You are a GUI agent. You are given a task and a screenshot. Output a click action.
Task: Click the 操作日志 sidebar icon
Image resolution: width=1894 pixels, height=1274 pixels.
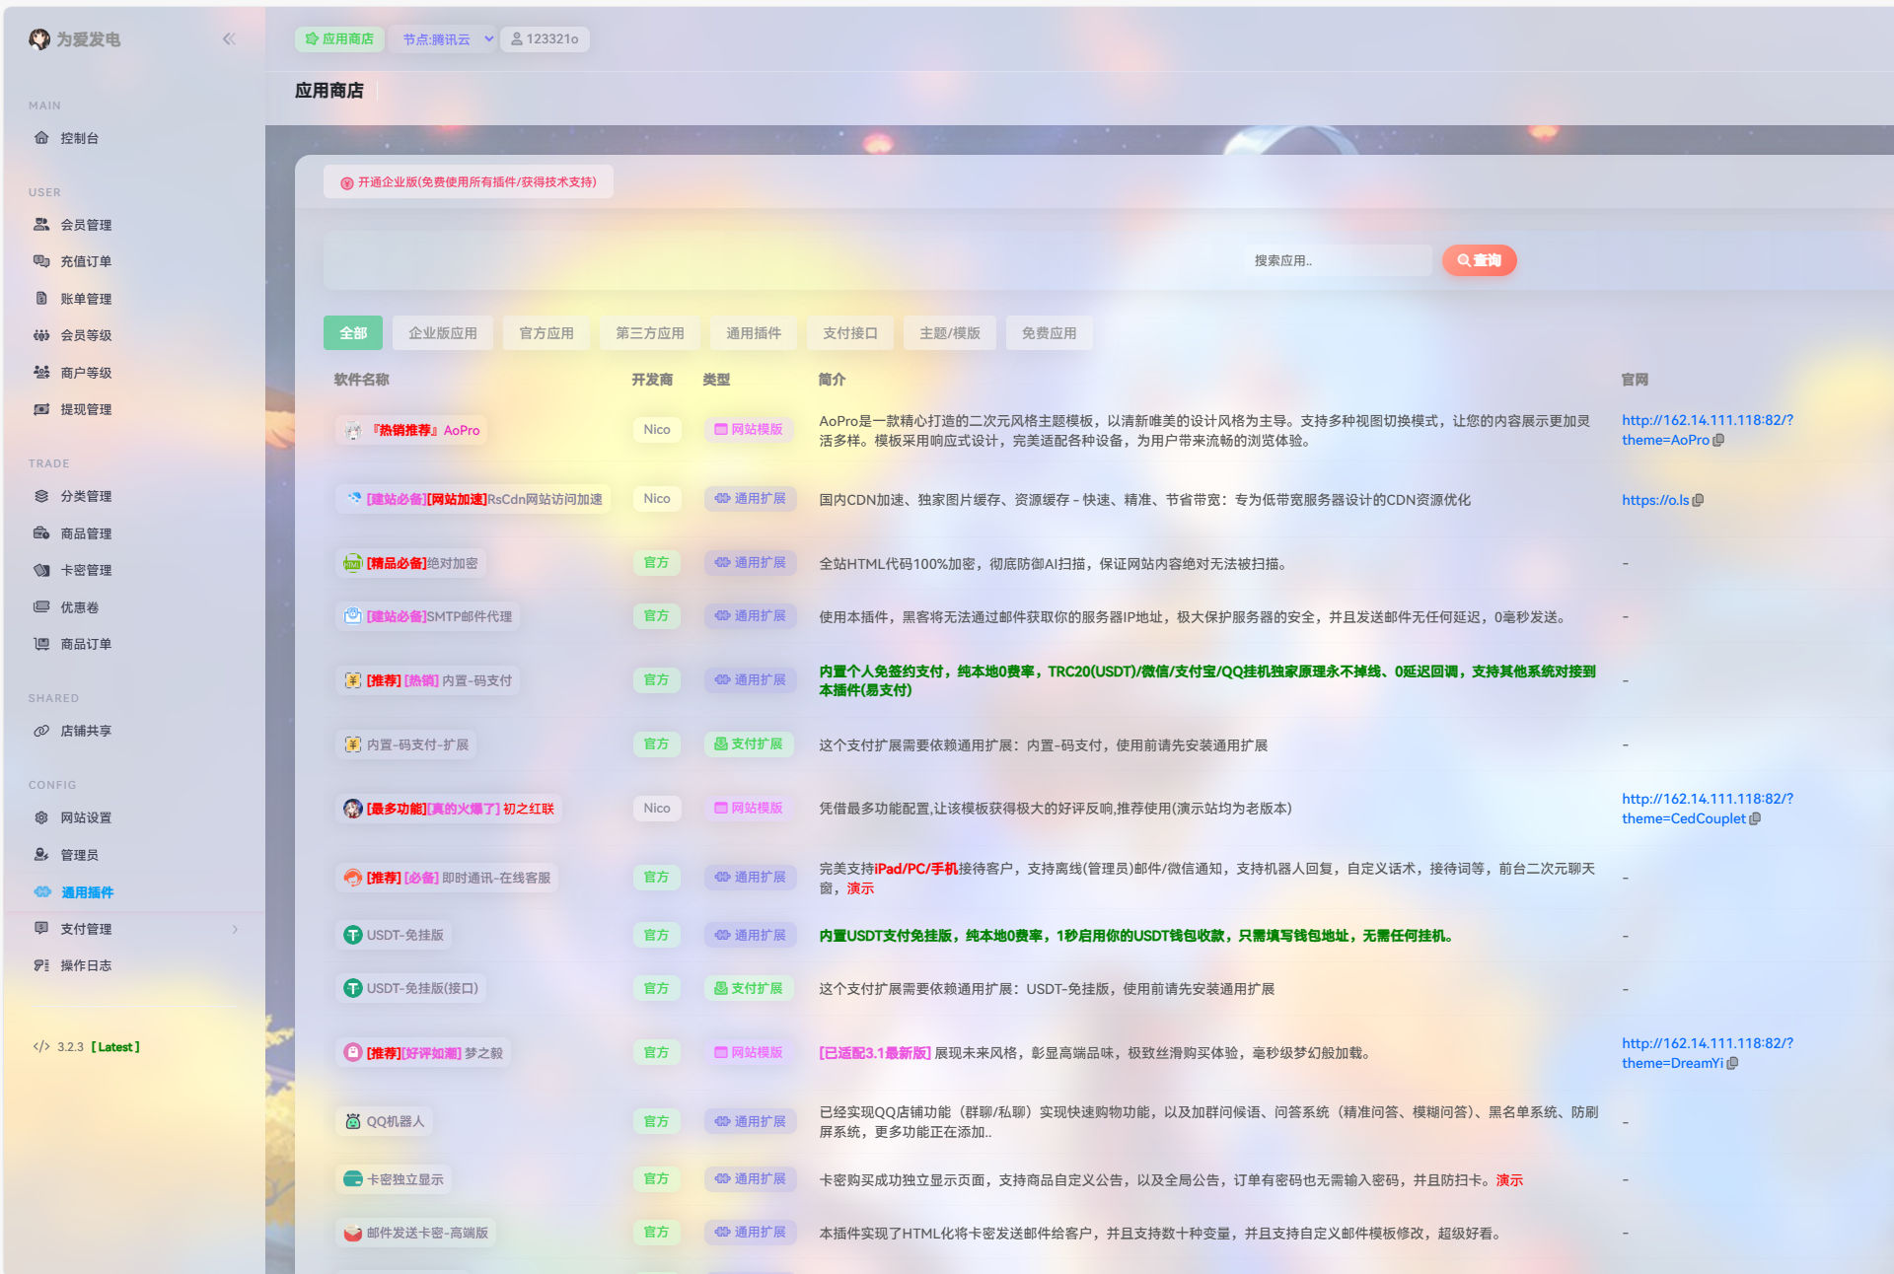pos(41,965)
